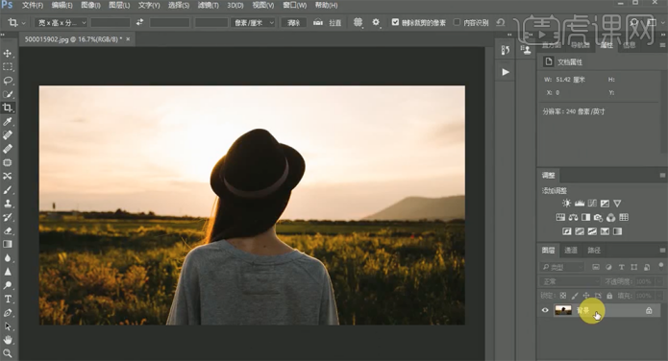Open the crop overlay grid options
Image resolution: width=668 pixels, height=361 pixels.
[358, 22]
